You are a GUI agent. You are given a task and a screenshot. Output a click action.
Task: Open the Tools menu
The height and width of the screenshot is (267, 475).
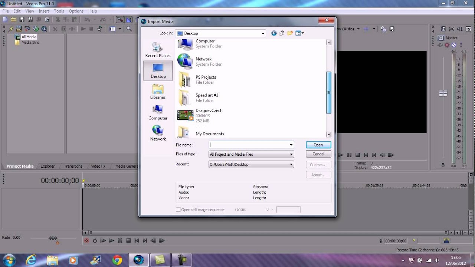coord(59,11)
